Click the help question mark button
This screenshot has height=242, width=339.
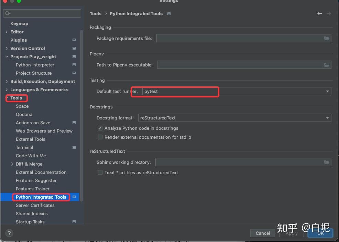tap(9, 233)
